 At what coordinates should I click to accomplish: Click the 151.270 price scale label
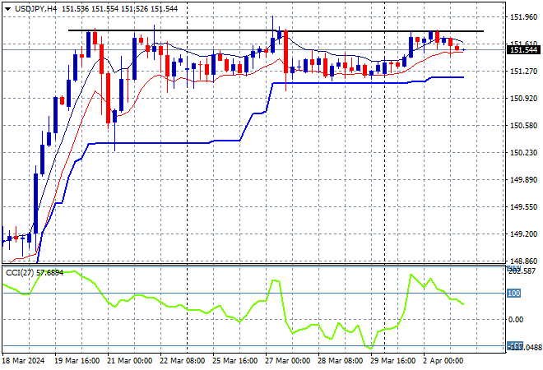click(x=523, y=72)
